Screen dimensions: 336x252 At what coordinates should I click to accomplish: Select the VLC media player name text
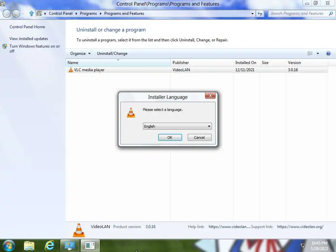tap(89, 70)
